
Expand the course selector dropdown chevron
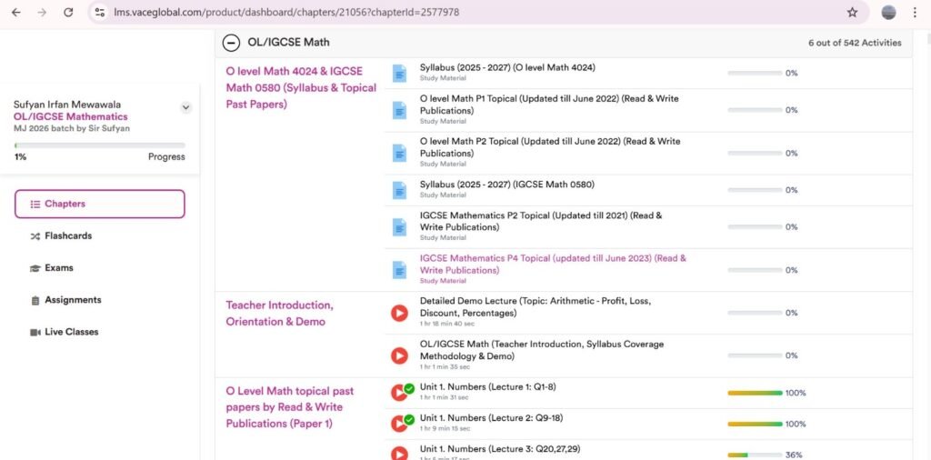tap(185, 107)
